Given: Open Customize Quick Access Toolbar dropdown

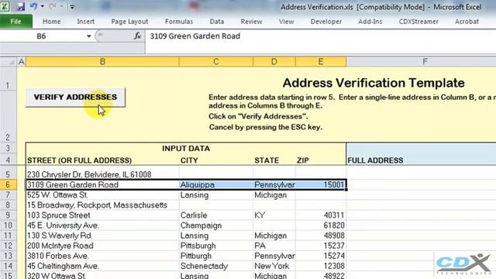Looking at the screenshot, I should pyautogui.click(x=72, y=7).
